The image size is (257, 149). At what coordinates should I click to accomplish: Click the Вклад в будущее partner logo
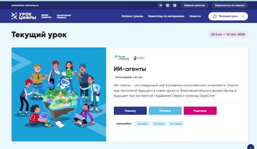click(x=122, y=58)
